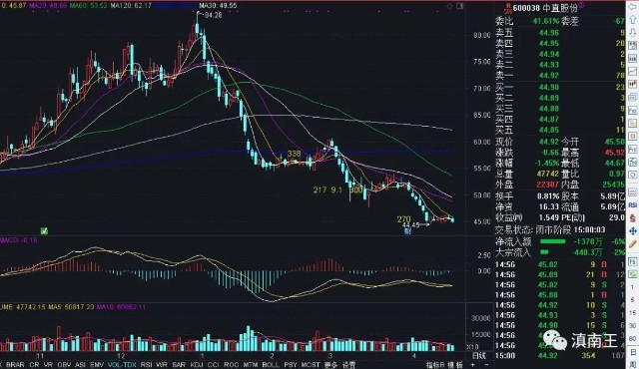The image size is (639, 369).
Task: Open the time-share line chart icon
Action: 632,71
